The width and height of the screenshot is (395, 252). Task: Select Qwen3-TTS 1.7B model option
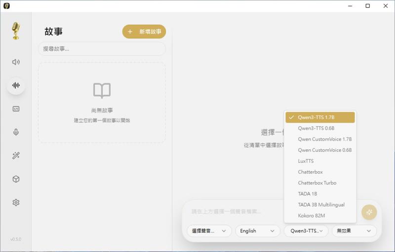(320, 117)
